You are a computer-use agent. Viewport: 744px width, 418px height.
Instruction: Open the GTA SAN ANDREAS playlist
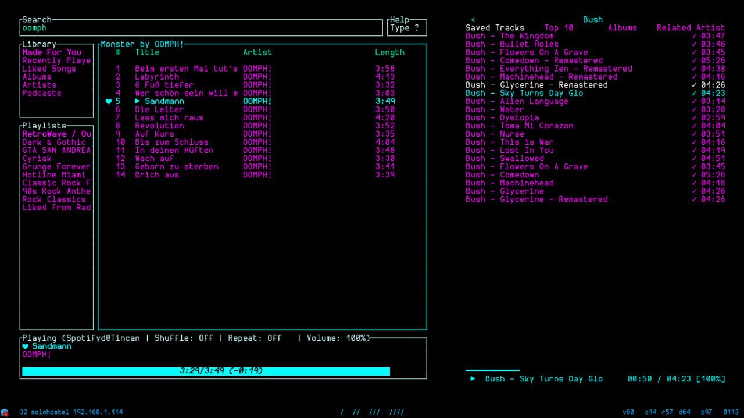pyautogui.click(x=56, y=150)
